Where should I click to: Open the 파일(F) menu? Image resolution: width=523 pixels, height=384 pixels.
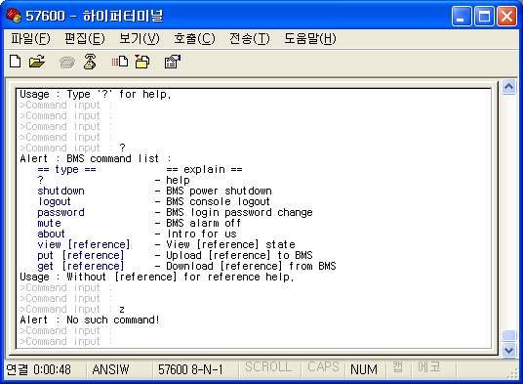coord(30,39)
